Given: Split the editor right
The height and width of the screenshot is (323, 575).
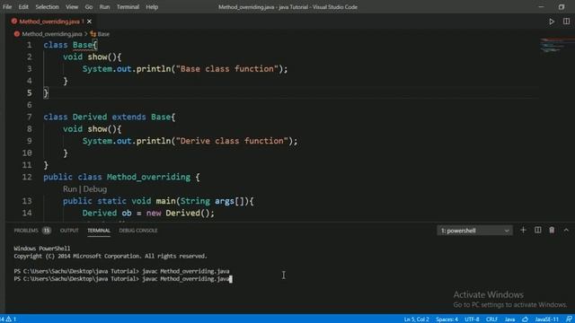Looking at the screenshot, I should pos(567,22).
